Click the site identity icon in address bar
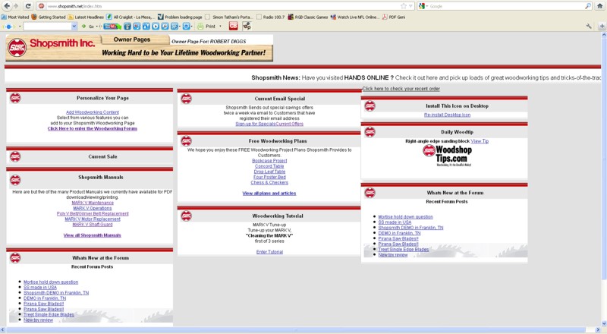607x334 pixels. coord(42,6)
